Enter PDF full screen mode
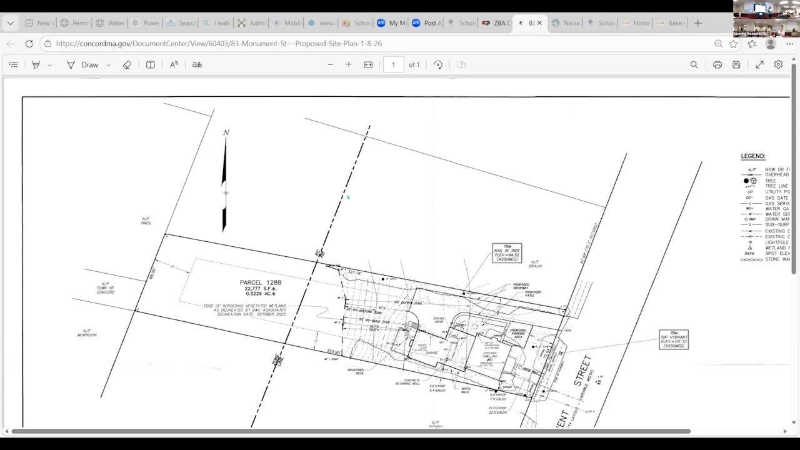The width and height of the screenshot is (800, 450). pyautogui.click(x=760, y=64)
